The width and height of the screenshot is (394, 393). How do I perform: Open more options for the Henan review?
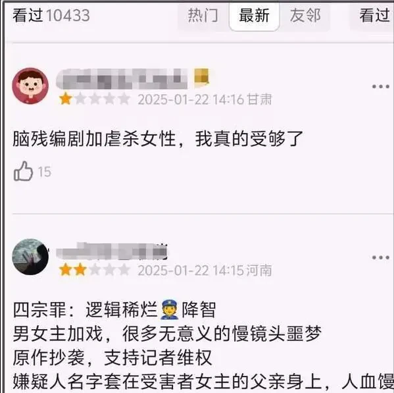pyautogui.click(x=381, y=257)
